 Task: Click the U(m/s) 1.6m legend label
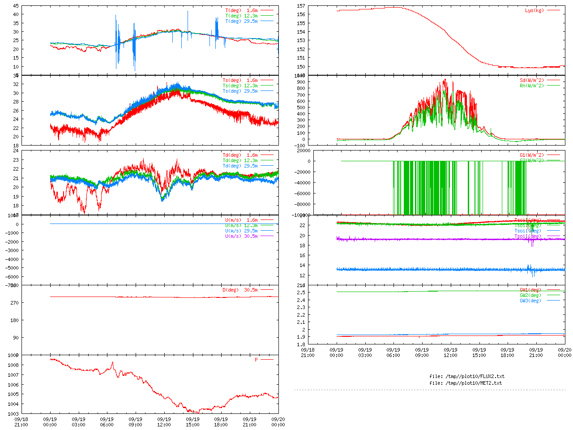[x=241, y=220]
